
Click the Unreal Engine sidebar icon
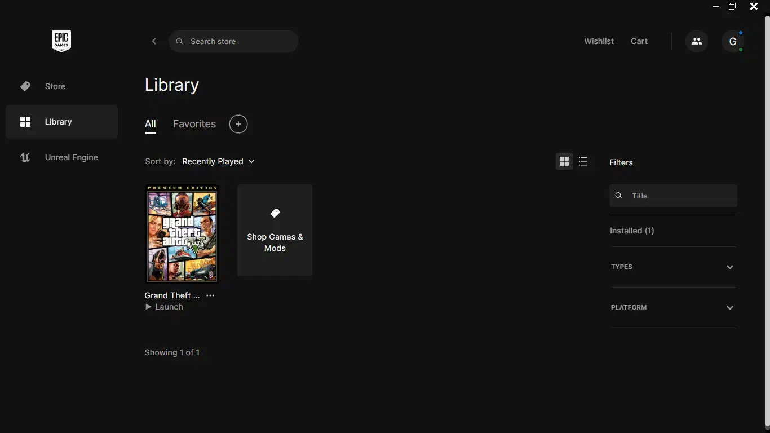[25, 157]
